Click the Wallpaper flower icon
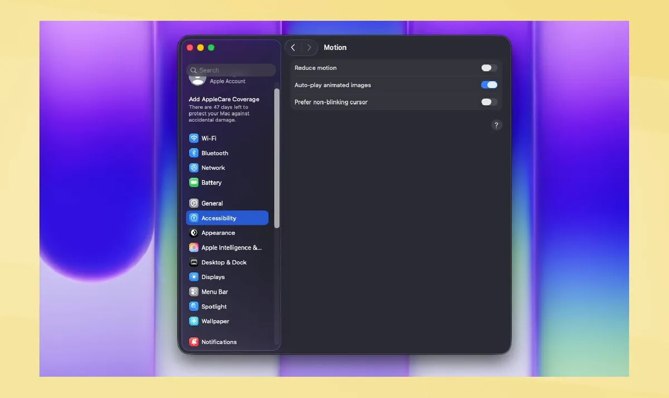This screenshot has width=669, height=398. pyautogui.click(x=193, y=321)
